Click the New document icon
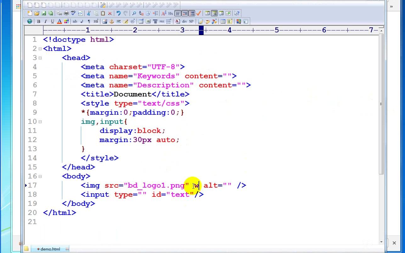Image resolution: width=405 pixels, height=253 pixels. click(30, 13)
